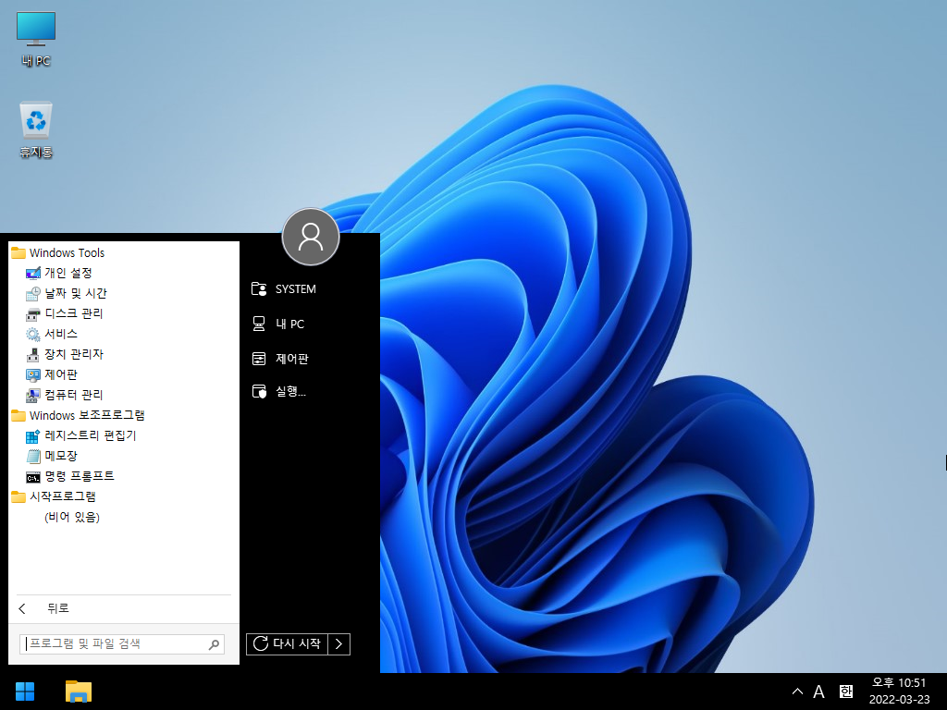The width and height of the screenshot is (947, 710).
Task: Open 날짜 및 시간 text entry
Action: (x=76, y=293)
